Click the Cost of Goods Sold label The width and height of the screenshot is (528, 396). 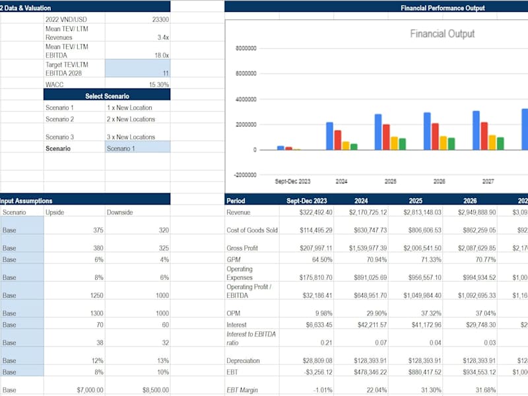coord(252,230)
